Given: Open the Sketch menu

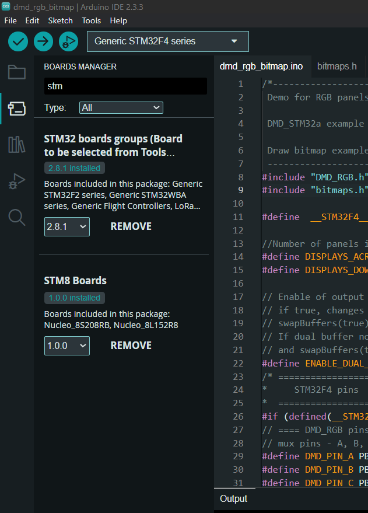Looking at the screenshot, I should pyautogui.click(x=61, y=20).
